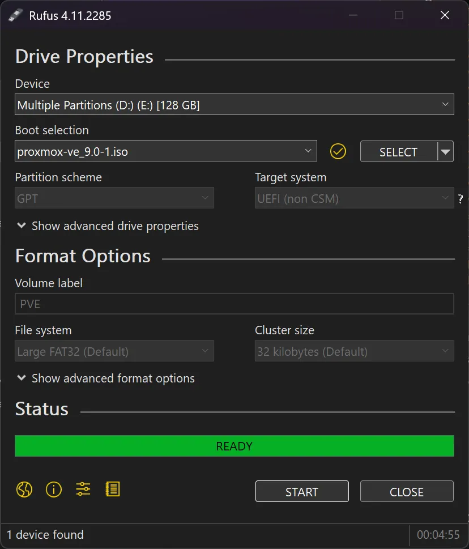Expand Show advanced format options
This screenshot has width=469, height=549.
106,378
